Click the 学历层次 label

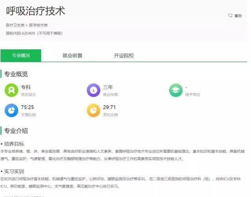click(28, 95)
